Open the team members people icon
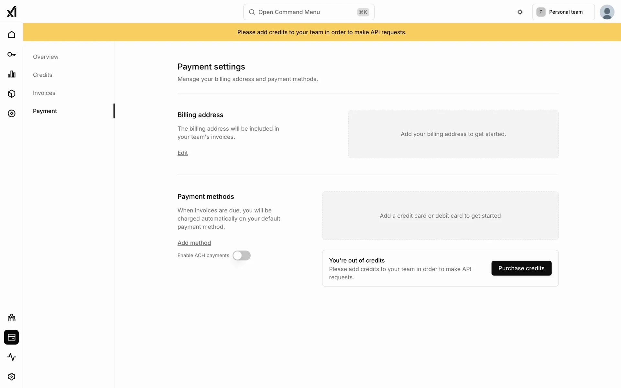 [x=12, y=318]
